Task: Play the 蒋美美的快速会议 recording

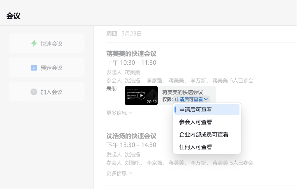Action: click(x=141, y=95)
